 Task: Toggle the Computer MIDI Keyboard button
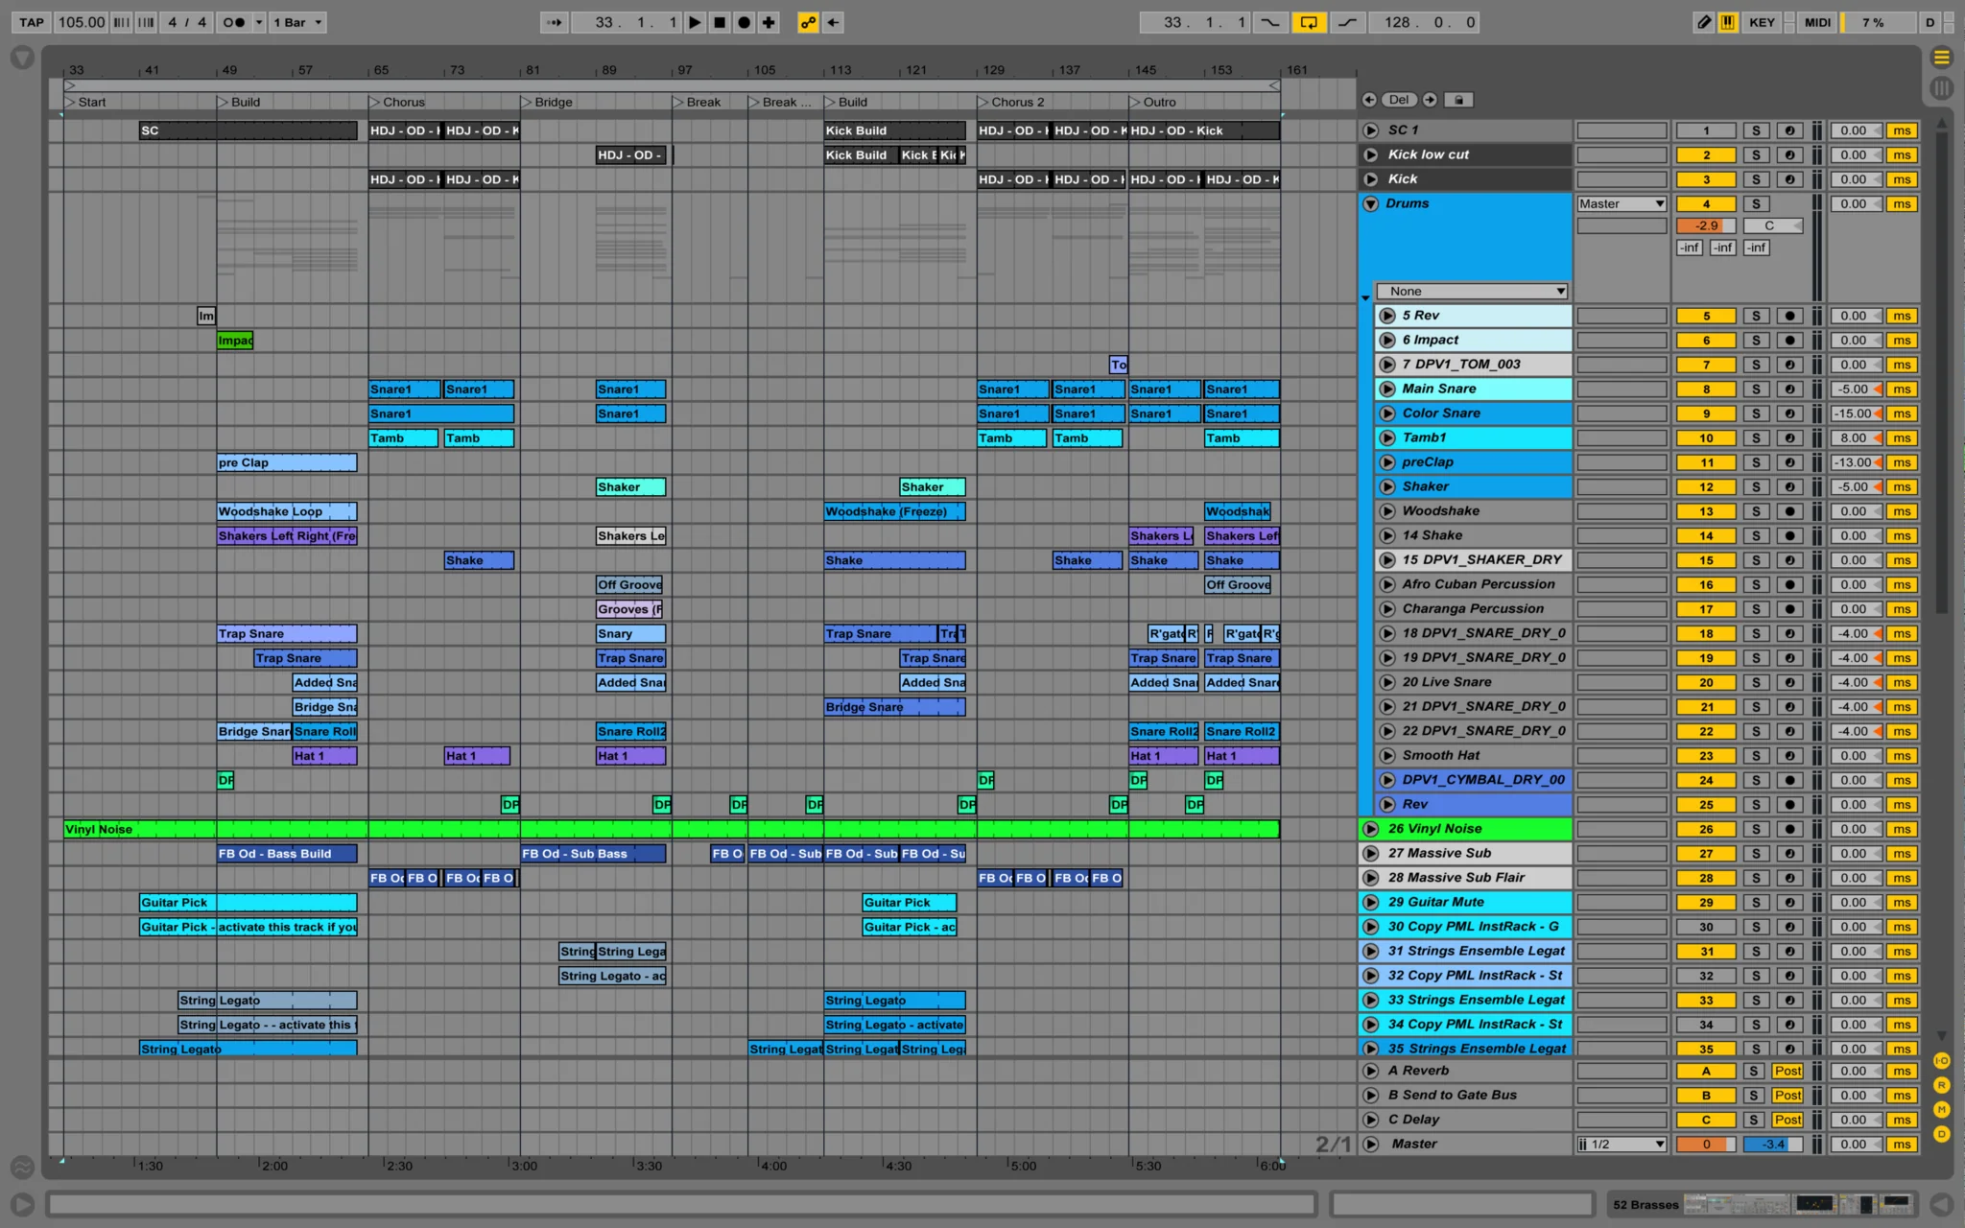1728,22
